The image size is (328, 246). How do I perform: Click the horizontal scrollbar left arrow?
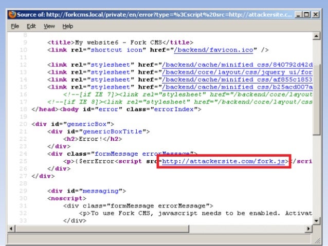tap(11, 229)
